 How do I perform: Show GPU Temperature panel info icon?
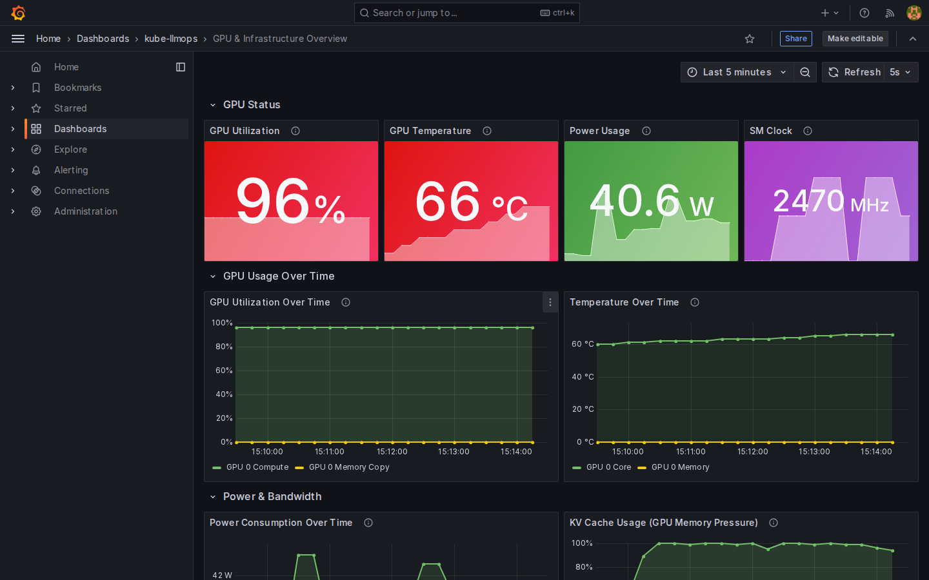click(487, 131)
